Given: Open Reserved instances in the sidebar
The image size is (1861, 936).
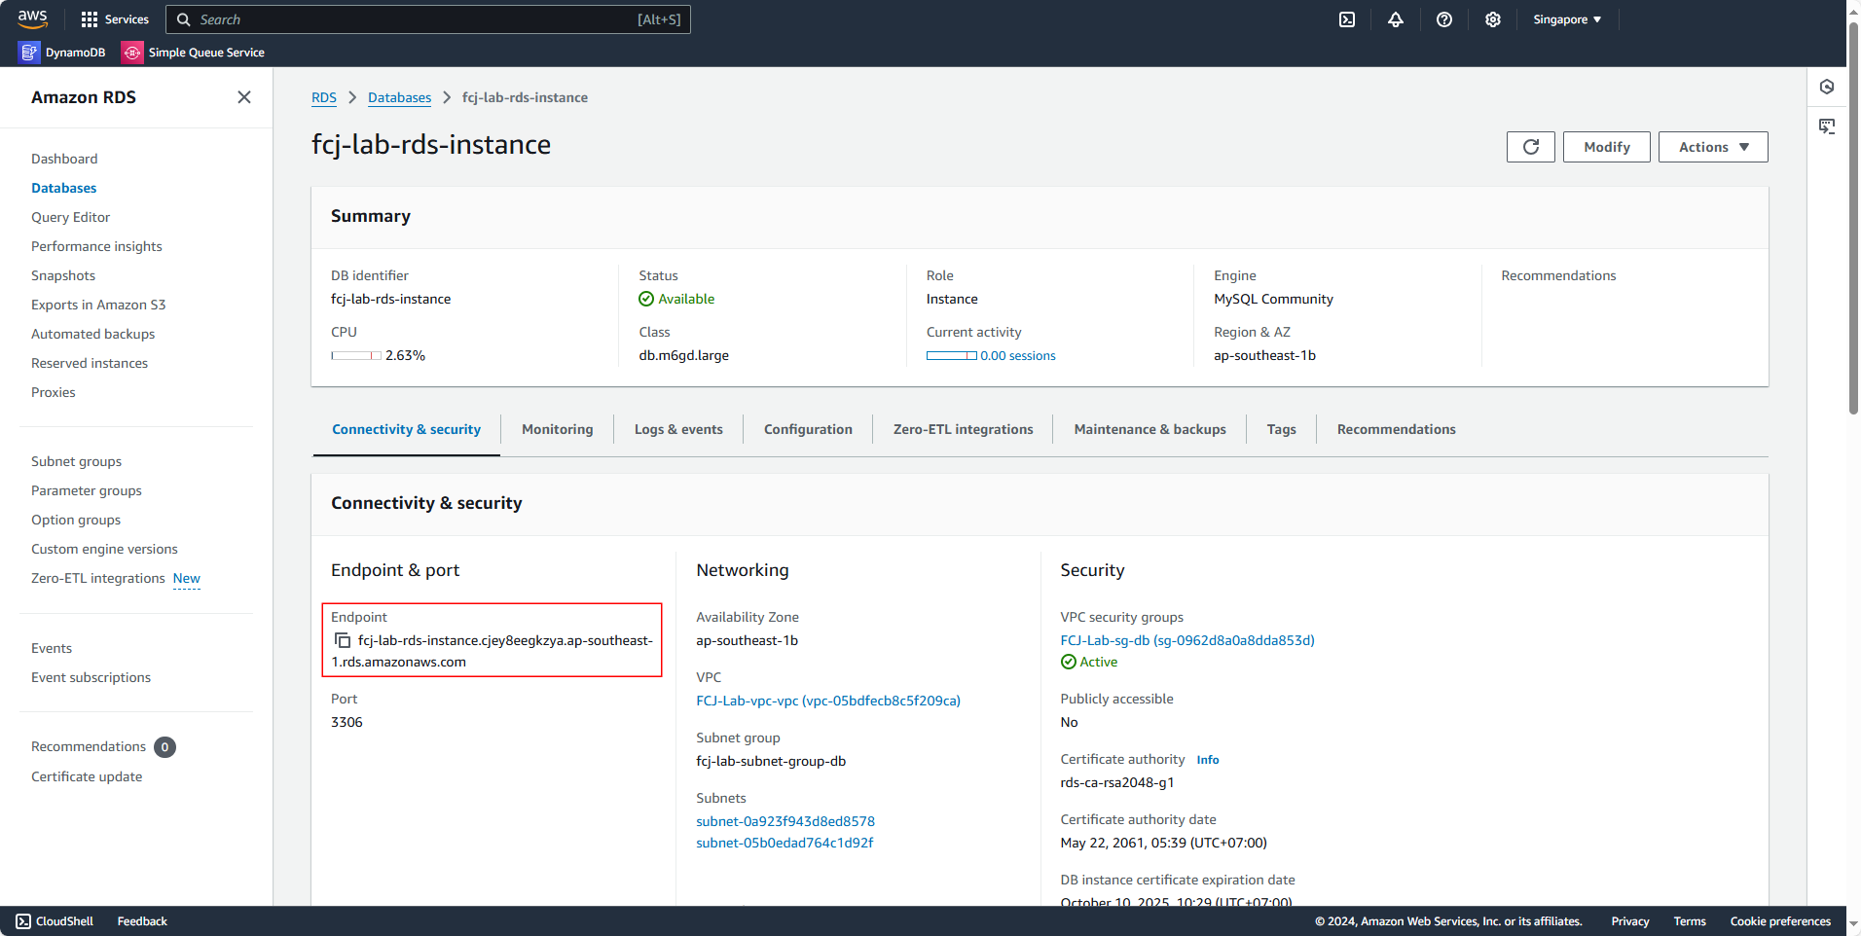Looking at the screenshot, I should coord(90,363).
